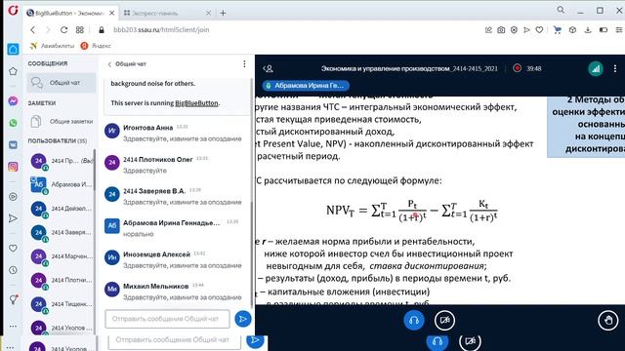This screenshot has height=351, width=625.
Task: Open the cube extensions icon
Action: tap(572, 30)
